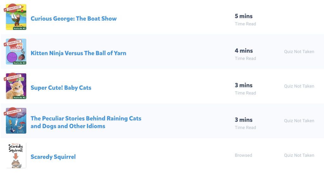
Task: Open the Scaredy Squirrel book cover
Action: (x=16, y=155)
